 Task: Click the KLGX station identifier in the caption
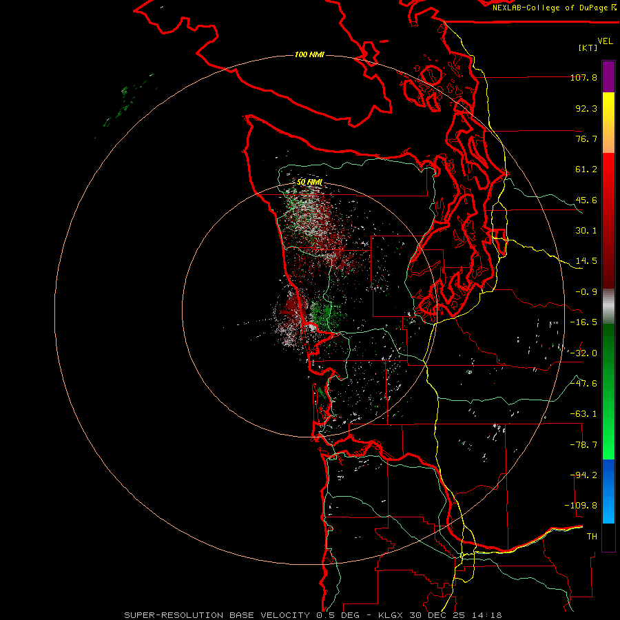pyautogui.click(x=391, y=615)
